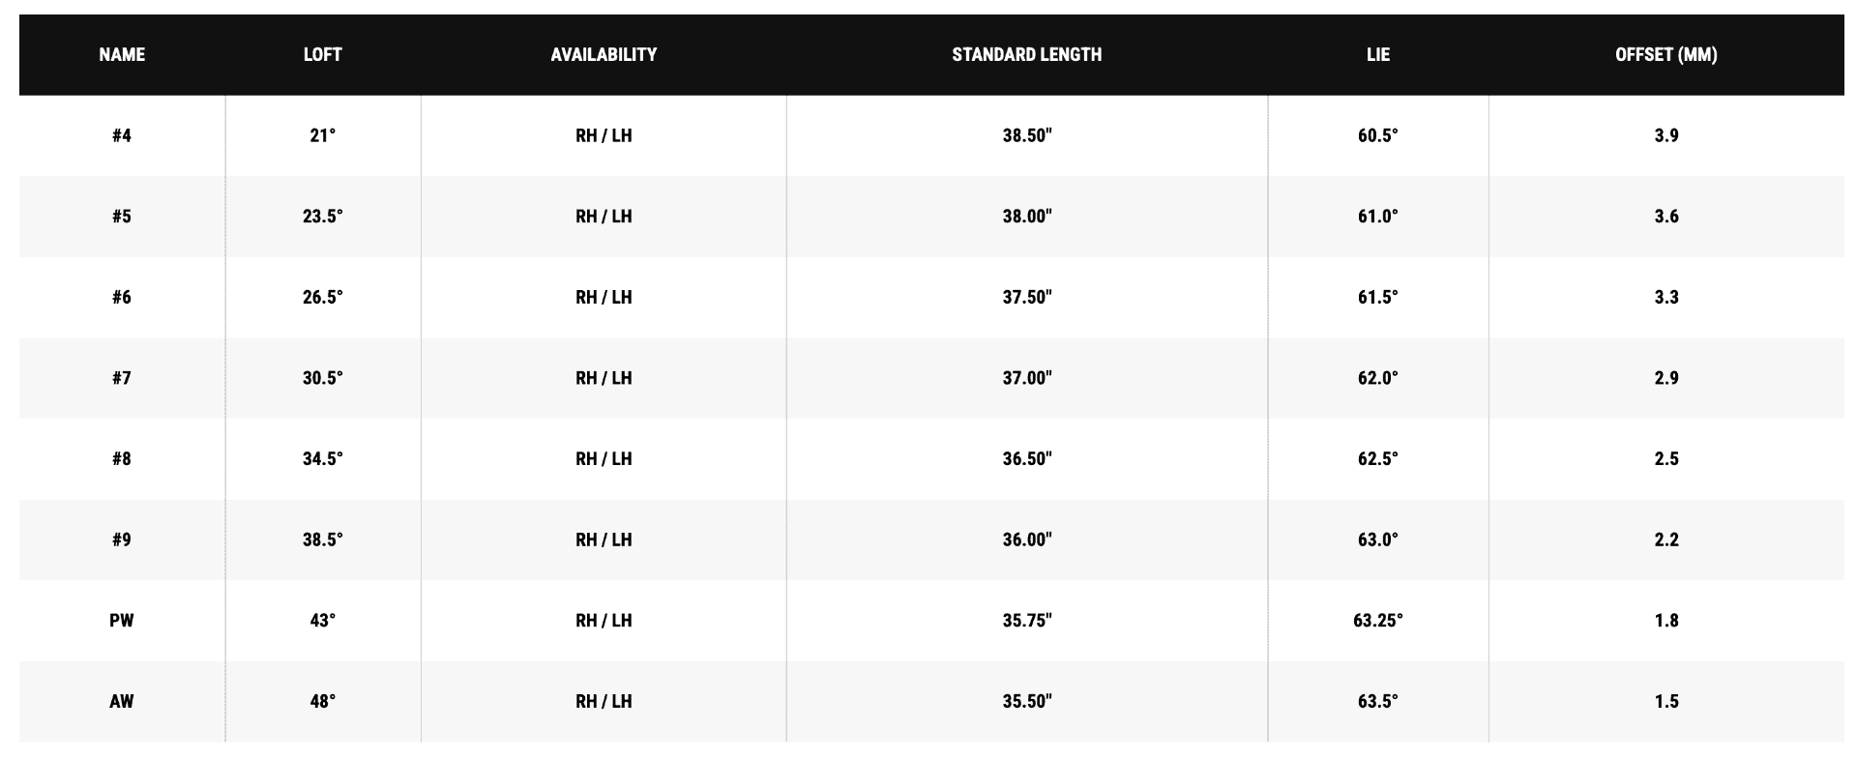Click the 62.5° lie value
This screenshot has width=1857, height=758.
pyautogui.click(x=1377, y=459)
